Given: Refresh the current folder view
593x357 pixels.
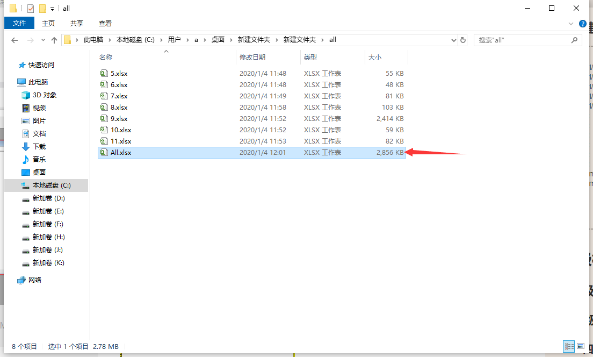Looking at the screenshot, I should pos(463,40).
